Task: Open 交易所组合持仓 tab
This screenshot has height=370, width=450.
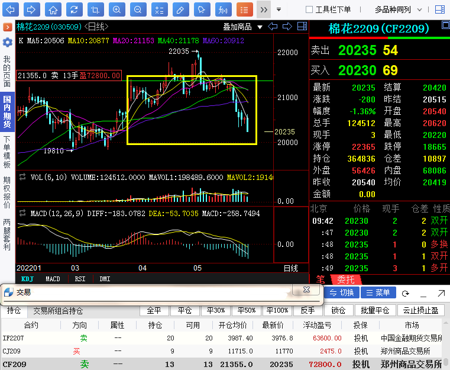Action: (x=58, y=311)
